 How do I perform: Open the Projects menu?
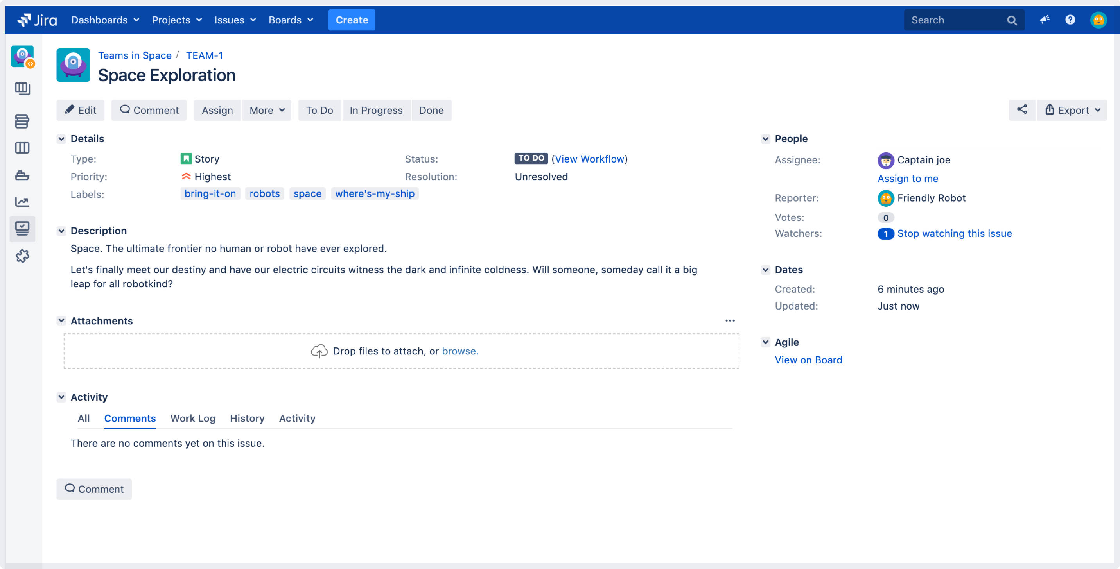[176, 20]
